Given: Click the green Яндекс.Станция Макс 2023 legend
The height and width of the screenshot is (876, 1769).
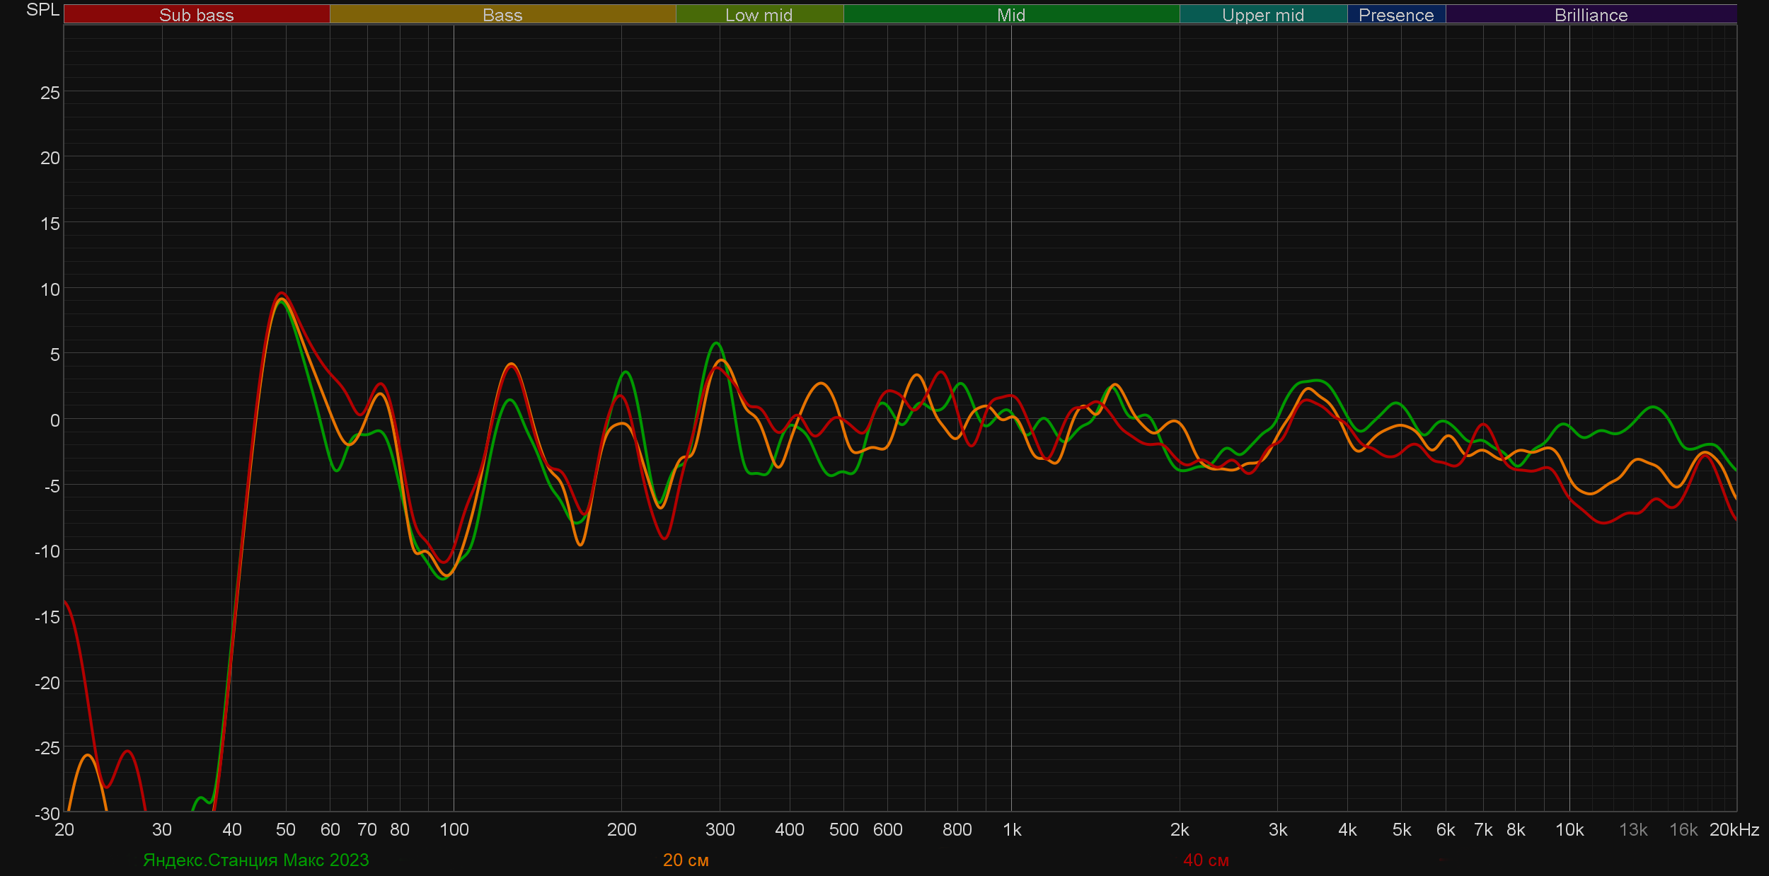Looking at the screenshot, I should [255, 860].
